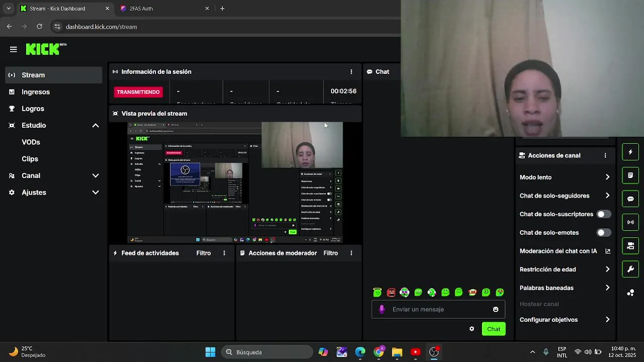Click in the Enviar un mensaje field
This screenshot has height=362, width=644.
(x=438, y=309)
